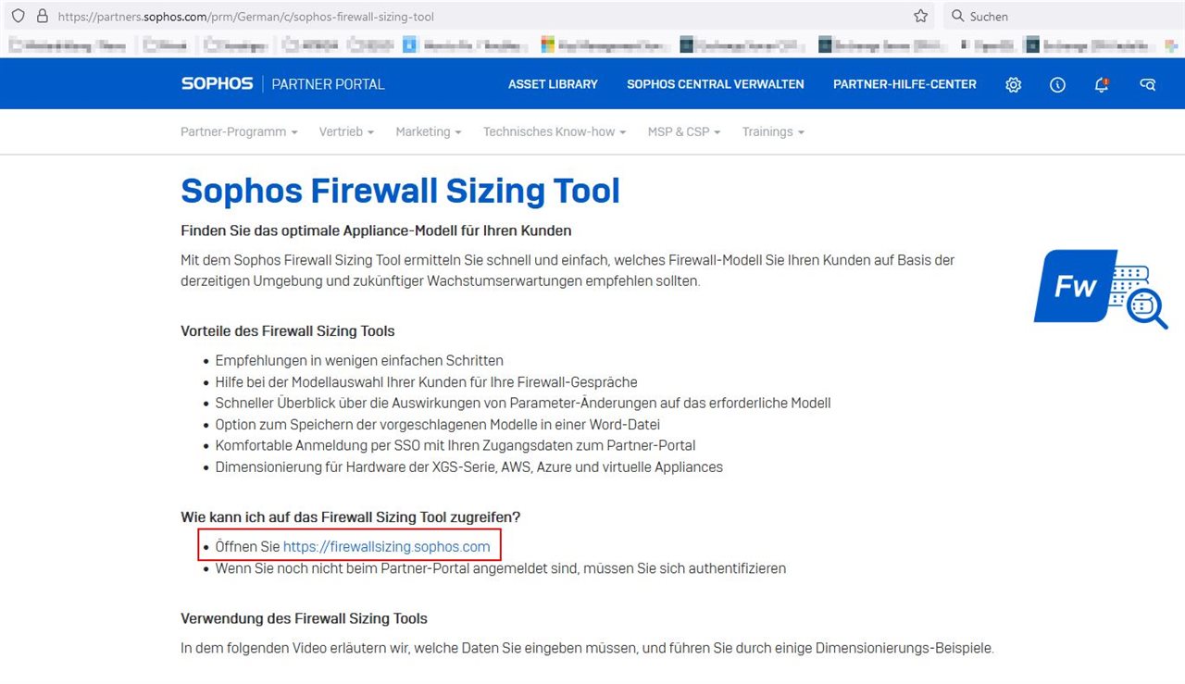Image resolution: width=1185 pixels, height=684 pixels.
Task: Click the shield tracking protection icon
Action: (x=18, y=16)
